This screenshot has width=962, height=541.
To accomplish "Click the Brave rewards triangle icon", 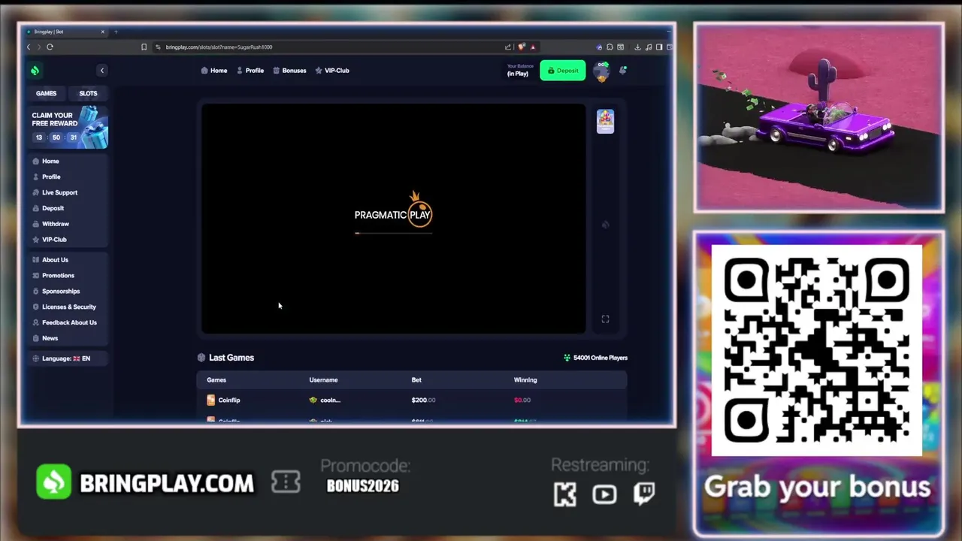I will point(533,47).
